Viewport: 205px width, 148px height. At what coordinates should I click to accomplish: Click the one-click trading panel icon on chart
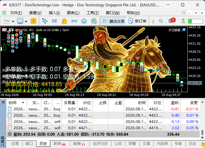11,30
